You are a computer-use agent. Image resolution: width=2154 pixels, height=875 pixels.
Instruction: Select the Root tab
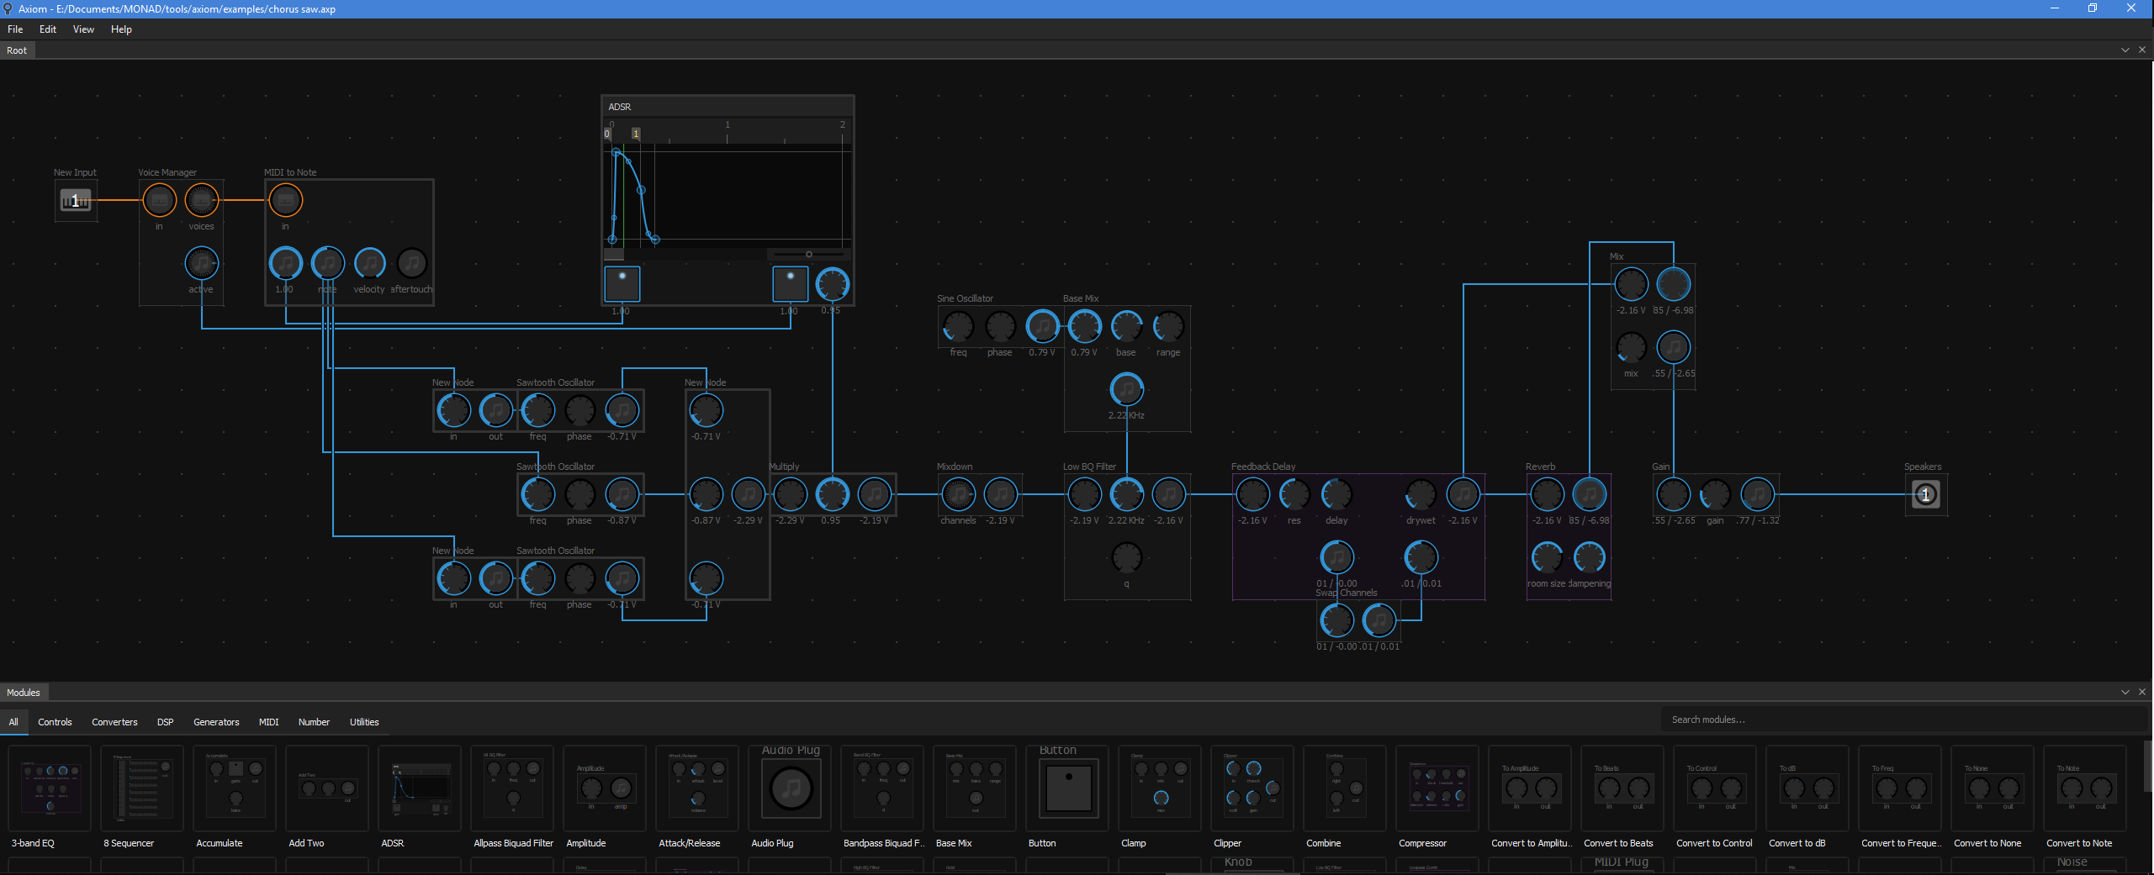point(17,50)
